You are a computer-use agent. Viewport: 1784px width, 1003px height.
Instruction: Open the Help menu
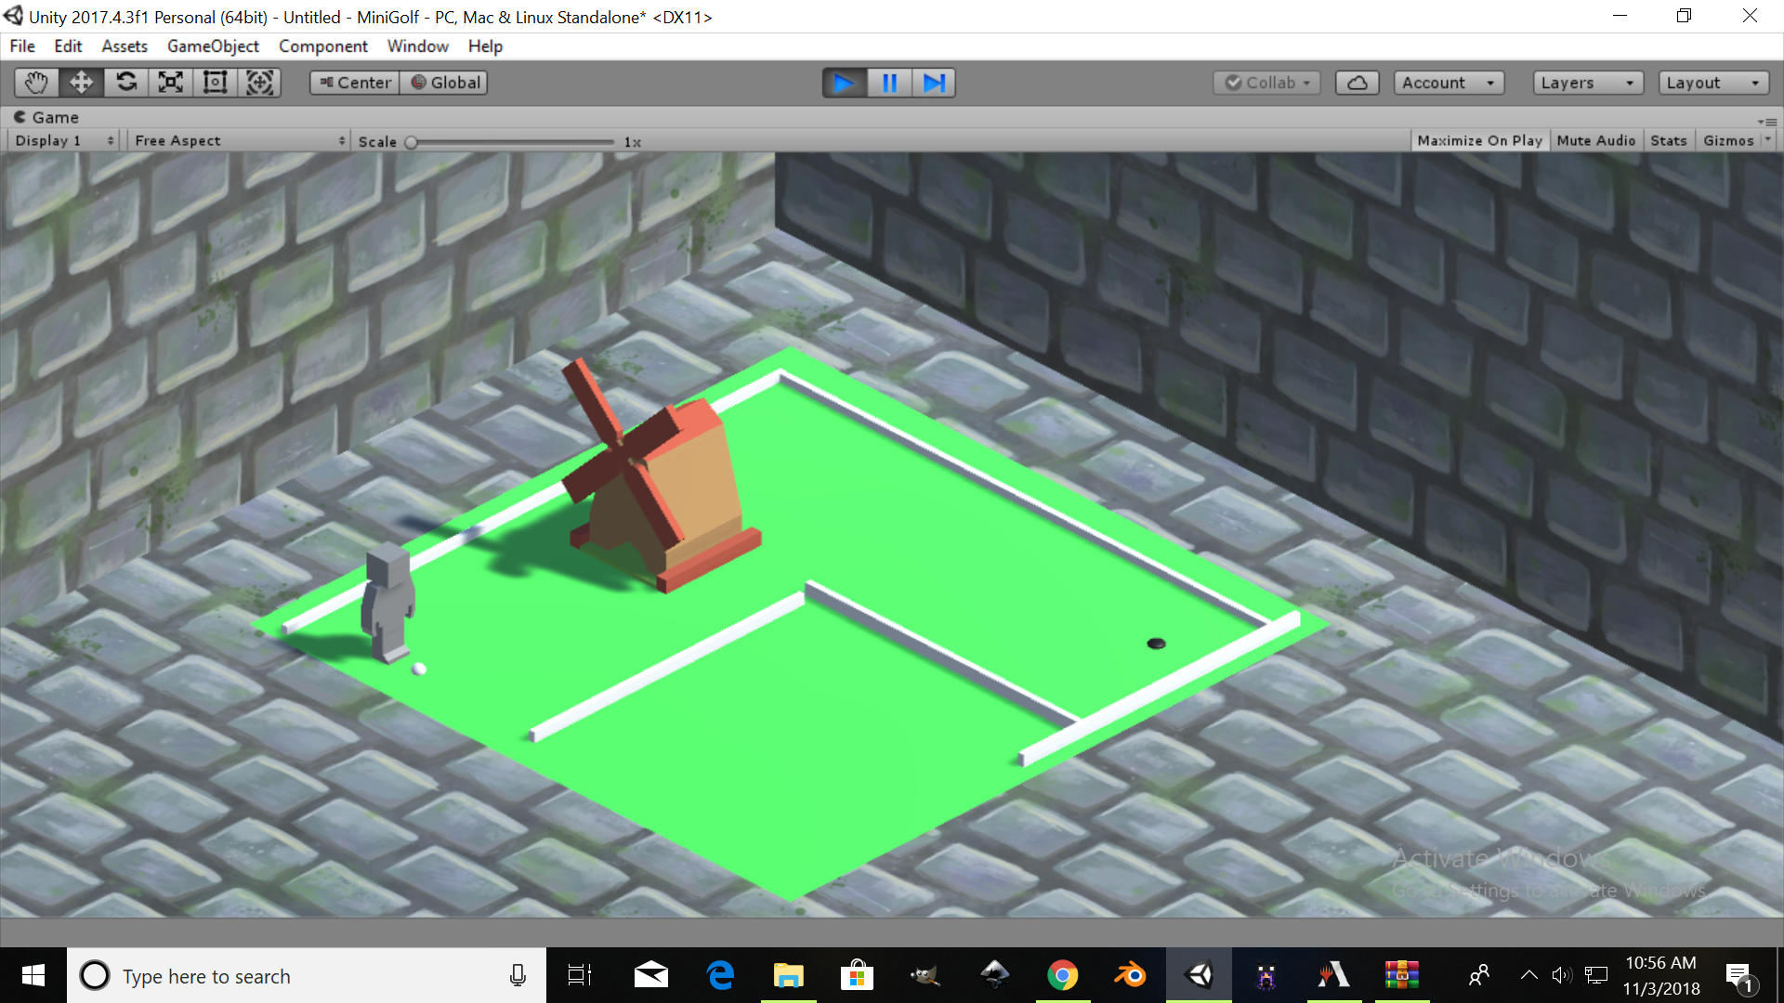485,46
